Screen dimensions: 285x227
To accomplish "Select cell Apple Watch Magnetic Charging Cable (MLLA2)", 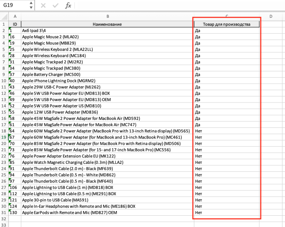I will (108, 162).
